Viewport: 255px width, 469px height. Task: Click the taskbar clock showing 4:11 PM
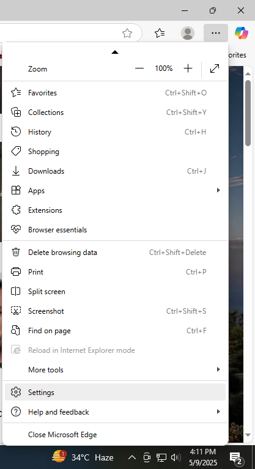coord(203,457)
